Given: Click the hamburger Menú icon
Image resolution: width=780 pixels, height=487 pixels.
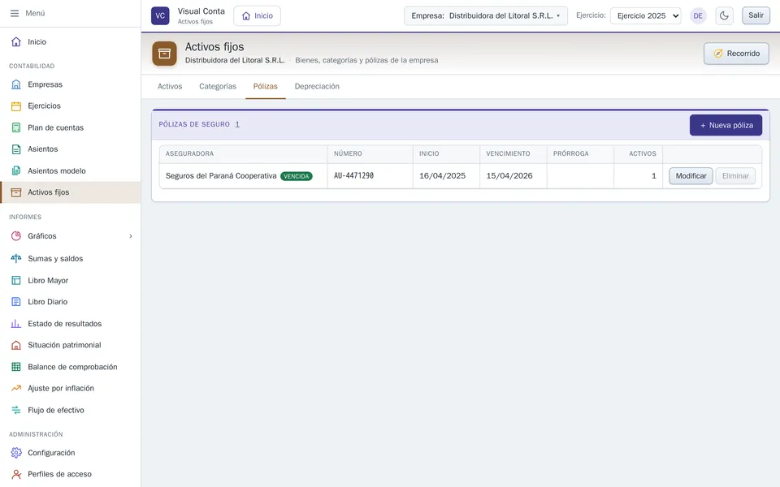Looking at the screenshot, I should [x=15, y=14].
